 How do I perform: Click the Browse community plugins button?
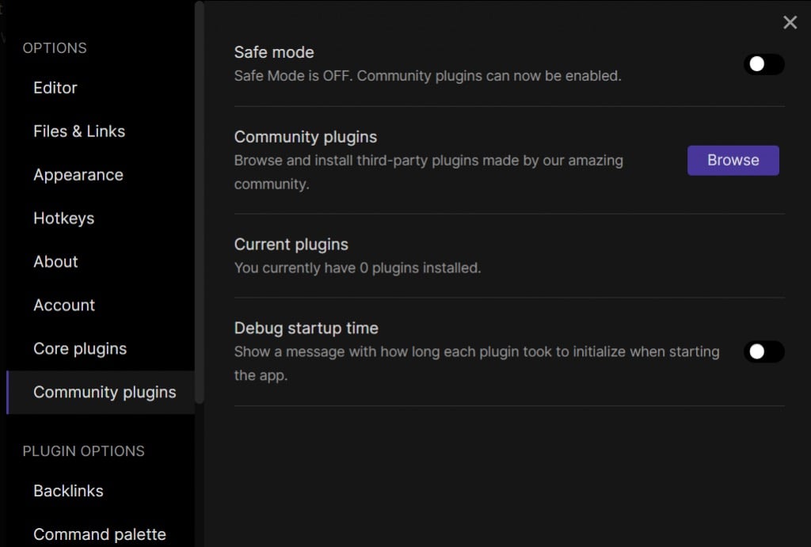tap(733, 160)
